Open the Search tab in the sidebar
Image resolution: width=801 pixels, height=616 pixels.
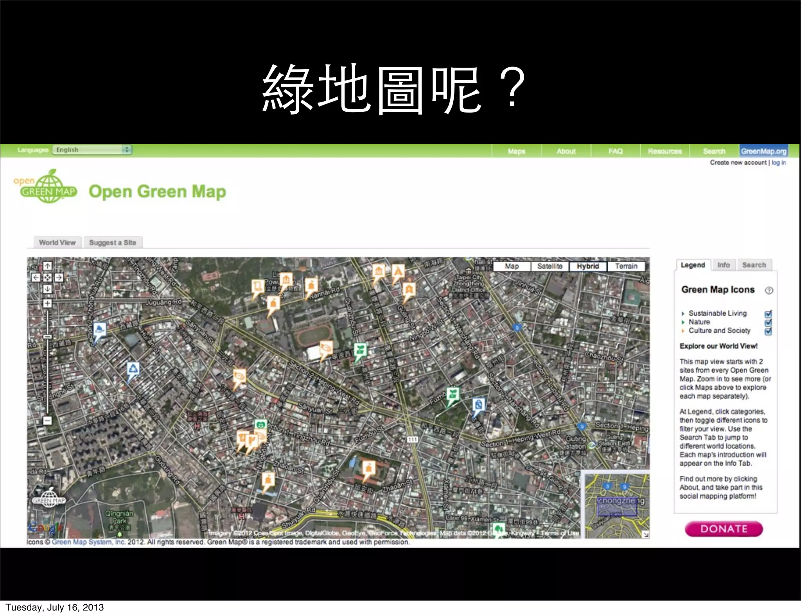754,265
